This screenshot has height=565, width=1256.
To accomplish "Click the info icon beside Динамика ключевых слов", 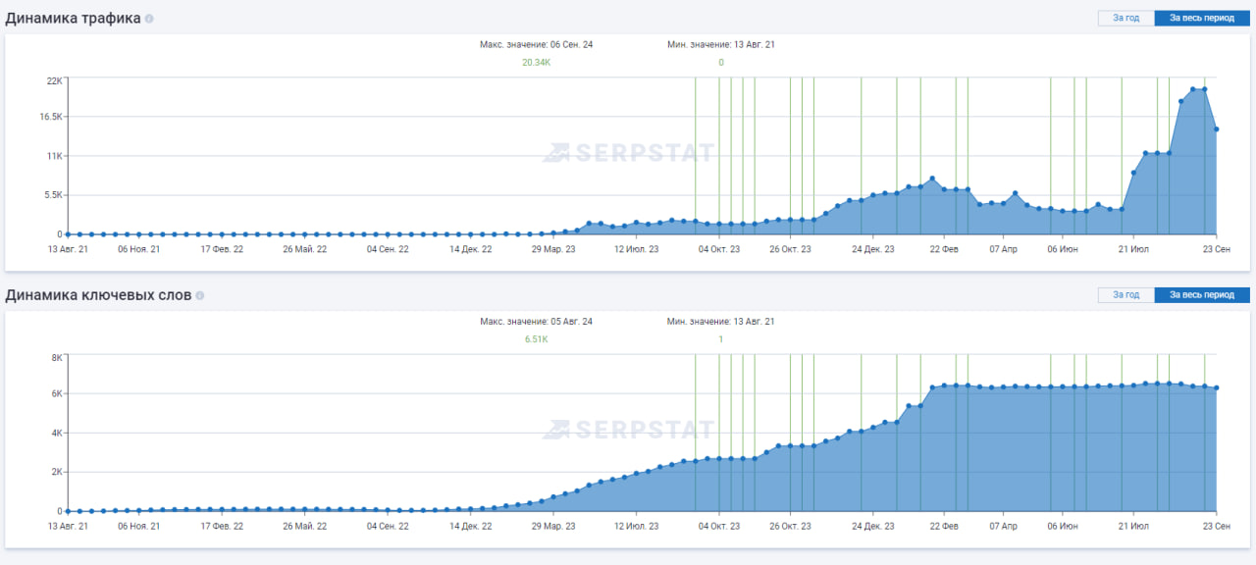I will pyautogui.click(x=200, y=295).
